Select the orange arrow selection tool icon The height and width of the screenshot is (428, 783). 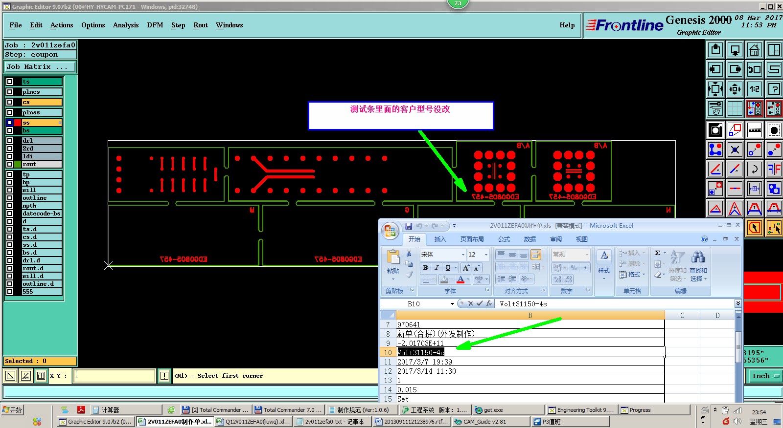coord(755,228)
